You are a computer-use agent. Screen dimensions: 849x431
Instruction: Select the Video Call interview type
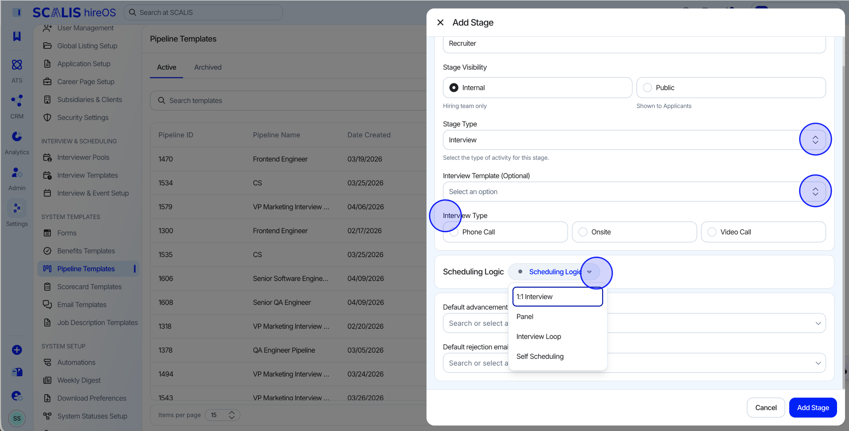coord(763,232)
